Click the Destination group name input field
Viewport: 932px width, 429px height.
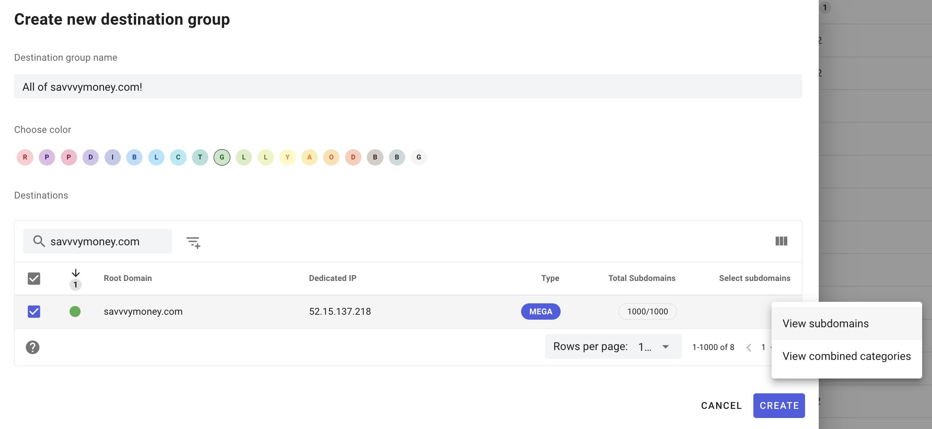(408, 86)
